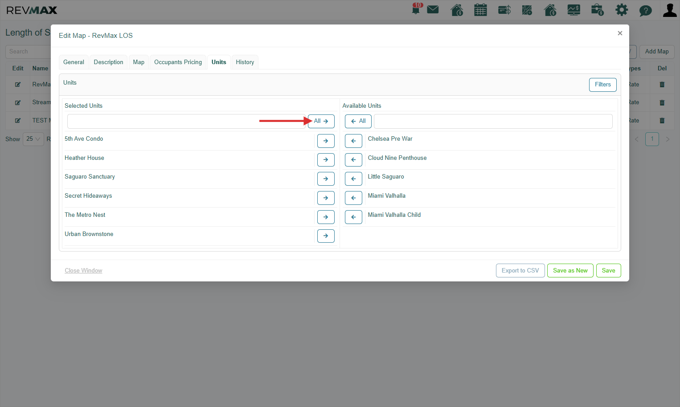Focus the Selected Units search field

pyautogui.click(x=187, y=121)
